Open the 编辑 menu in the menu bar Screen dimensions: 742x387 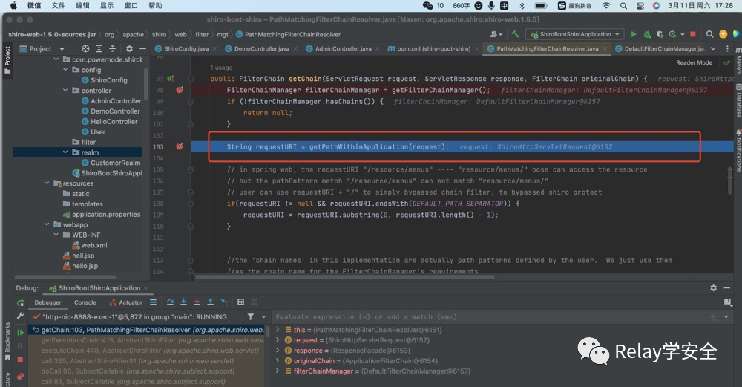click(x=83, y=6)
